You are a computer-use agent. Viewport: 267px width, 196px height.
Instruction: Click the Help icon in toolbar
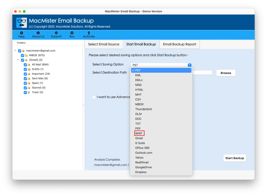pyautogui.click(x=21, y=33)
